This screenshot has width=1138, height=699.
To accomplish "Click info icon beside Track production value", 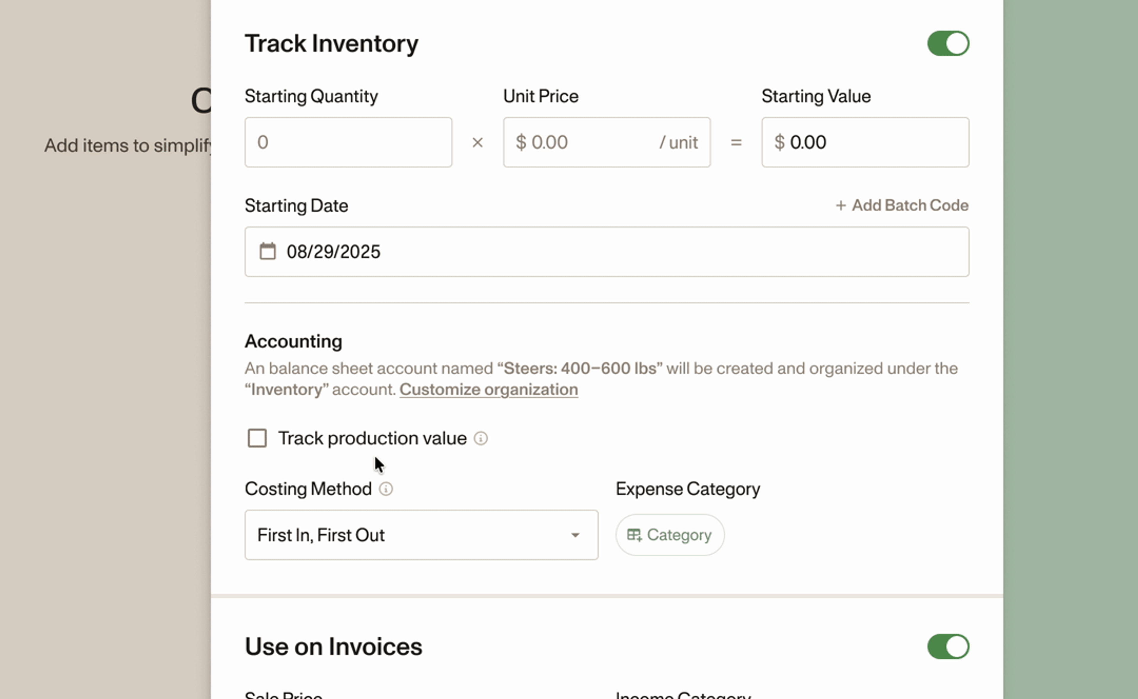I will click(x=480, y=438).
